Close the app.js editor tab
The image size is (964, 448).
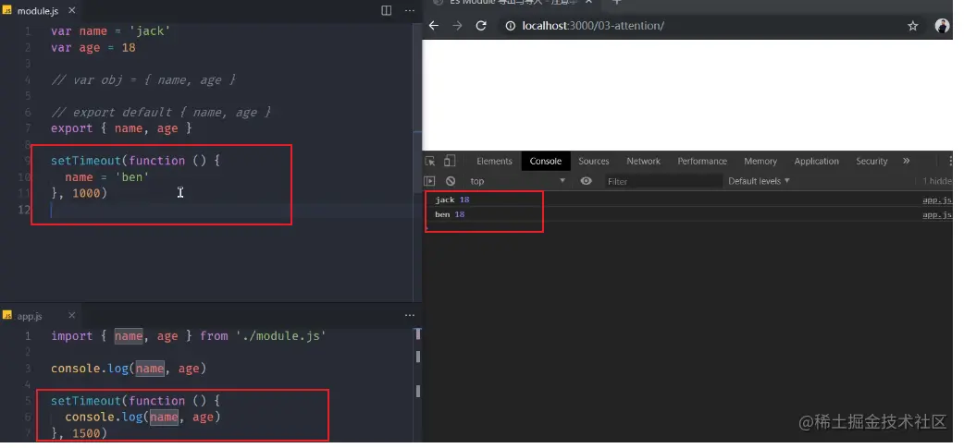tap(71, 315)
